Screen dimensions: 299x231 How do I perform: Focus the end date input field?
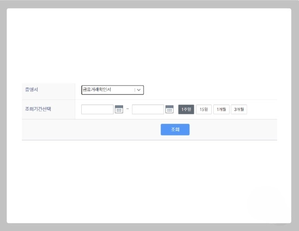pyautogui.click(x=148, y=110)
